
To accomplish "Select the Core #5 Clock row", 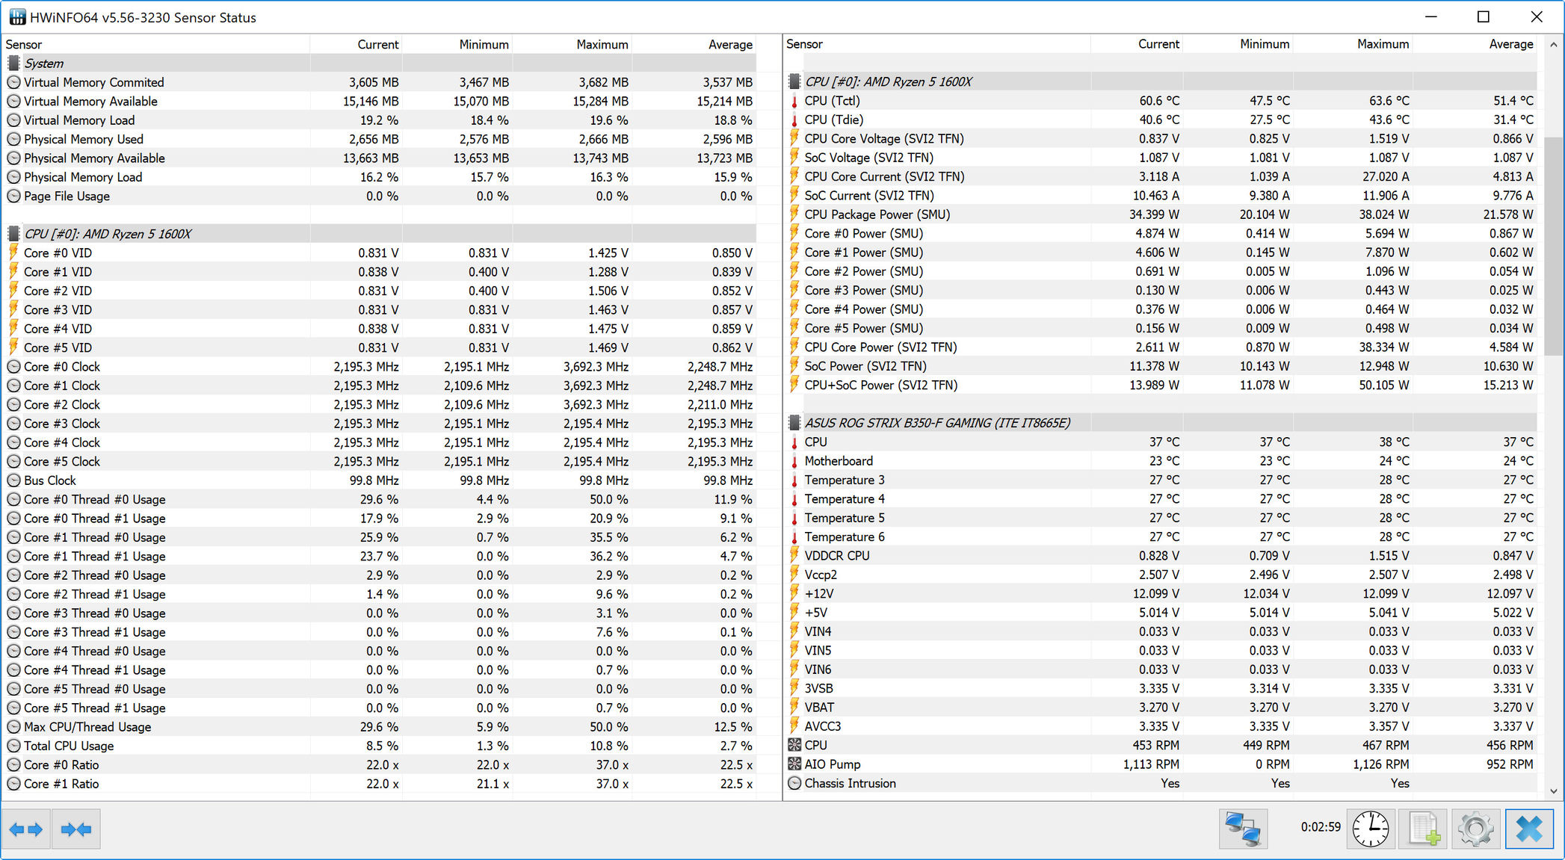I will (381, 462).
